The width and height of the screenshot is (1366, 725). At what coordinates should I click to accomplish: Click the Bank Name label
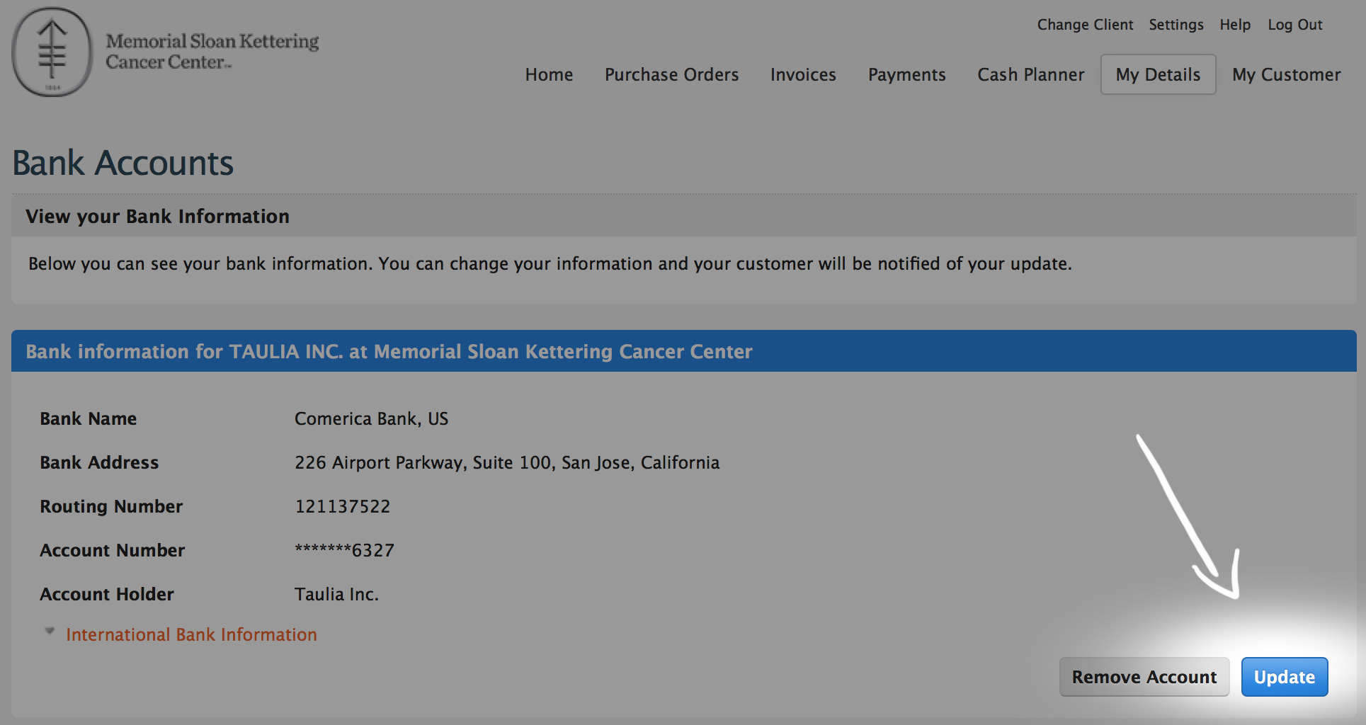point(88,419)
